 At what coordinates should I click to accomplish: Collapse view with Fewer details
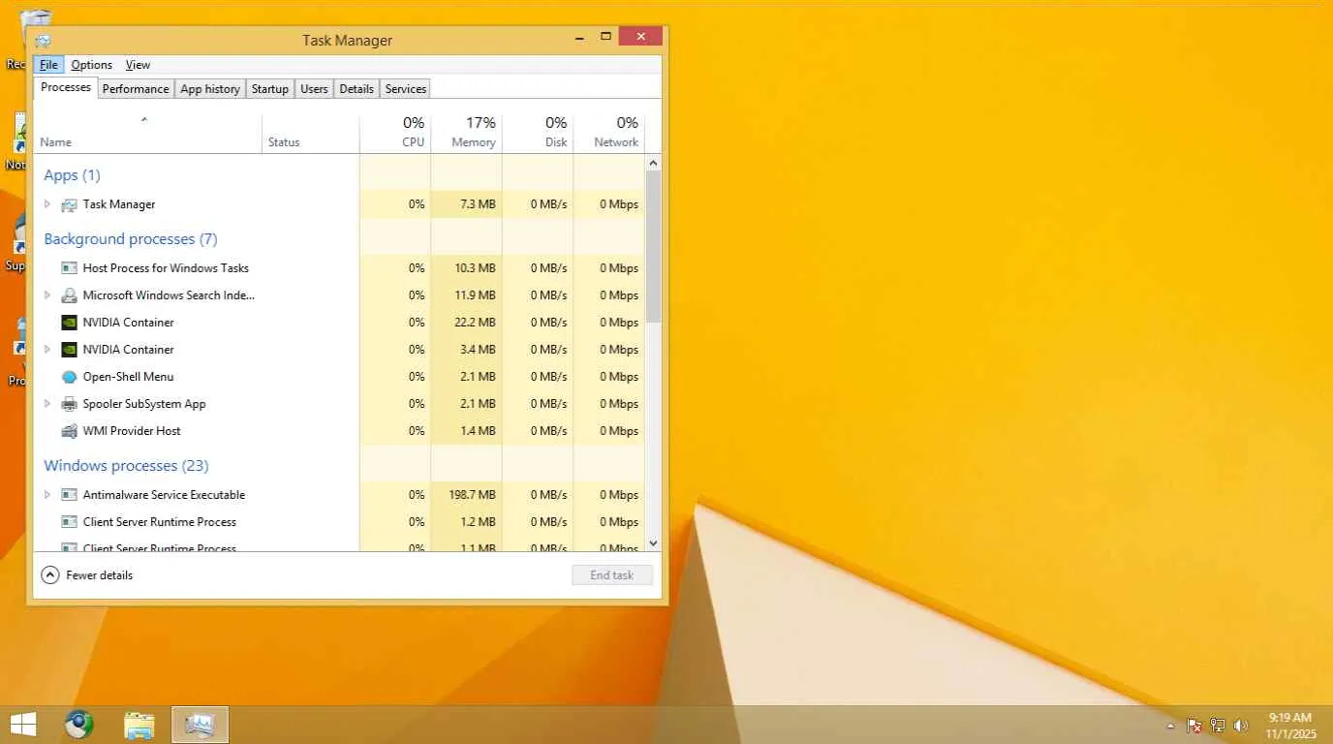[87, 575]
